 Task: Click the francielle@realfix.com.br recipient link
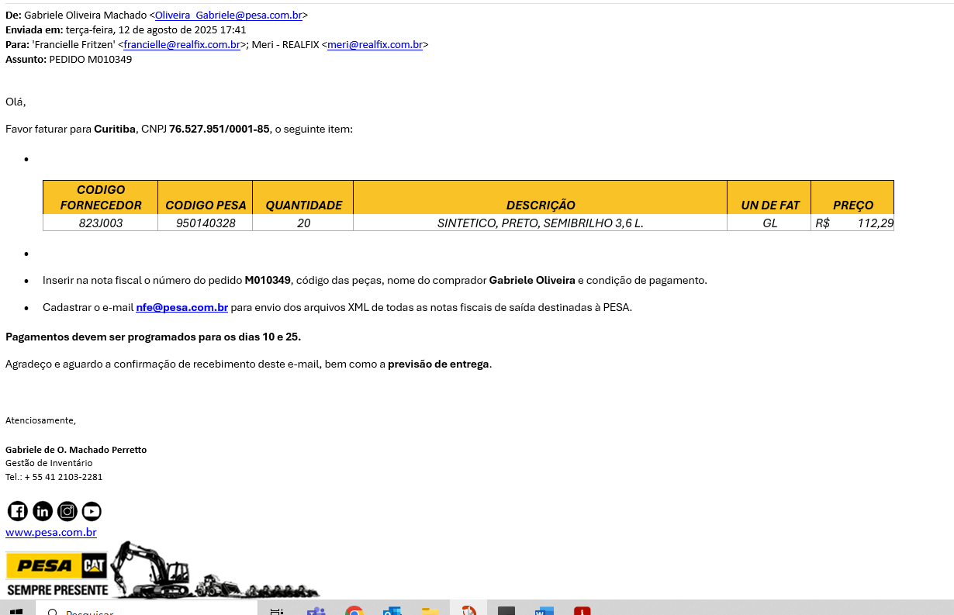point(181,44)
